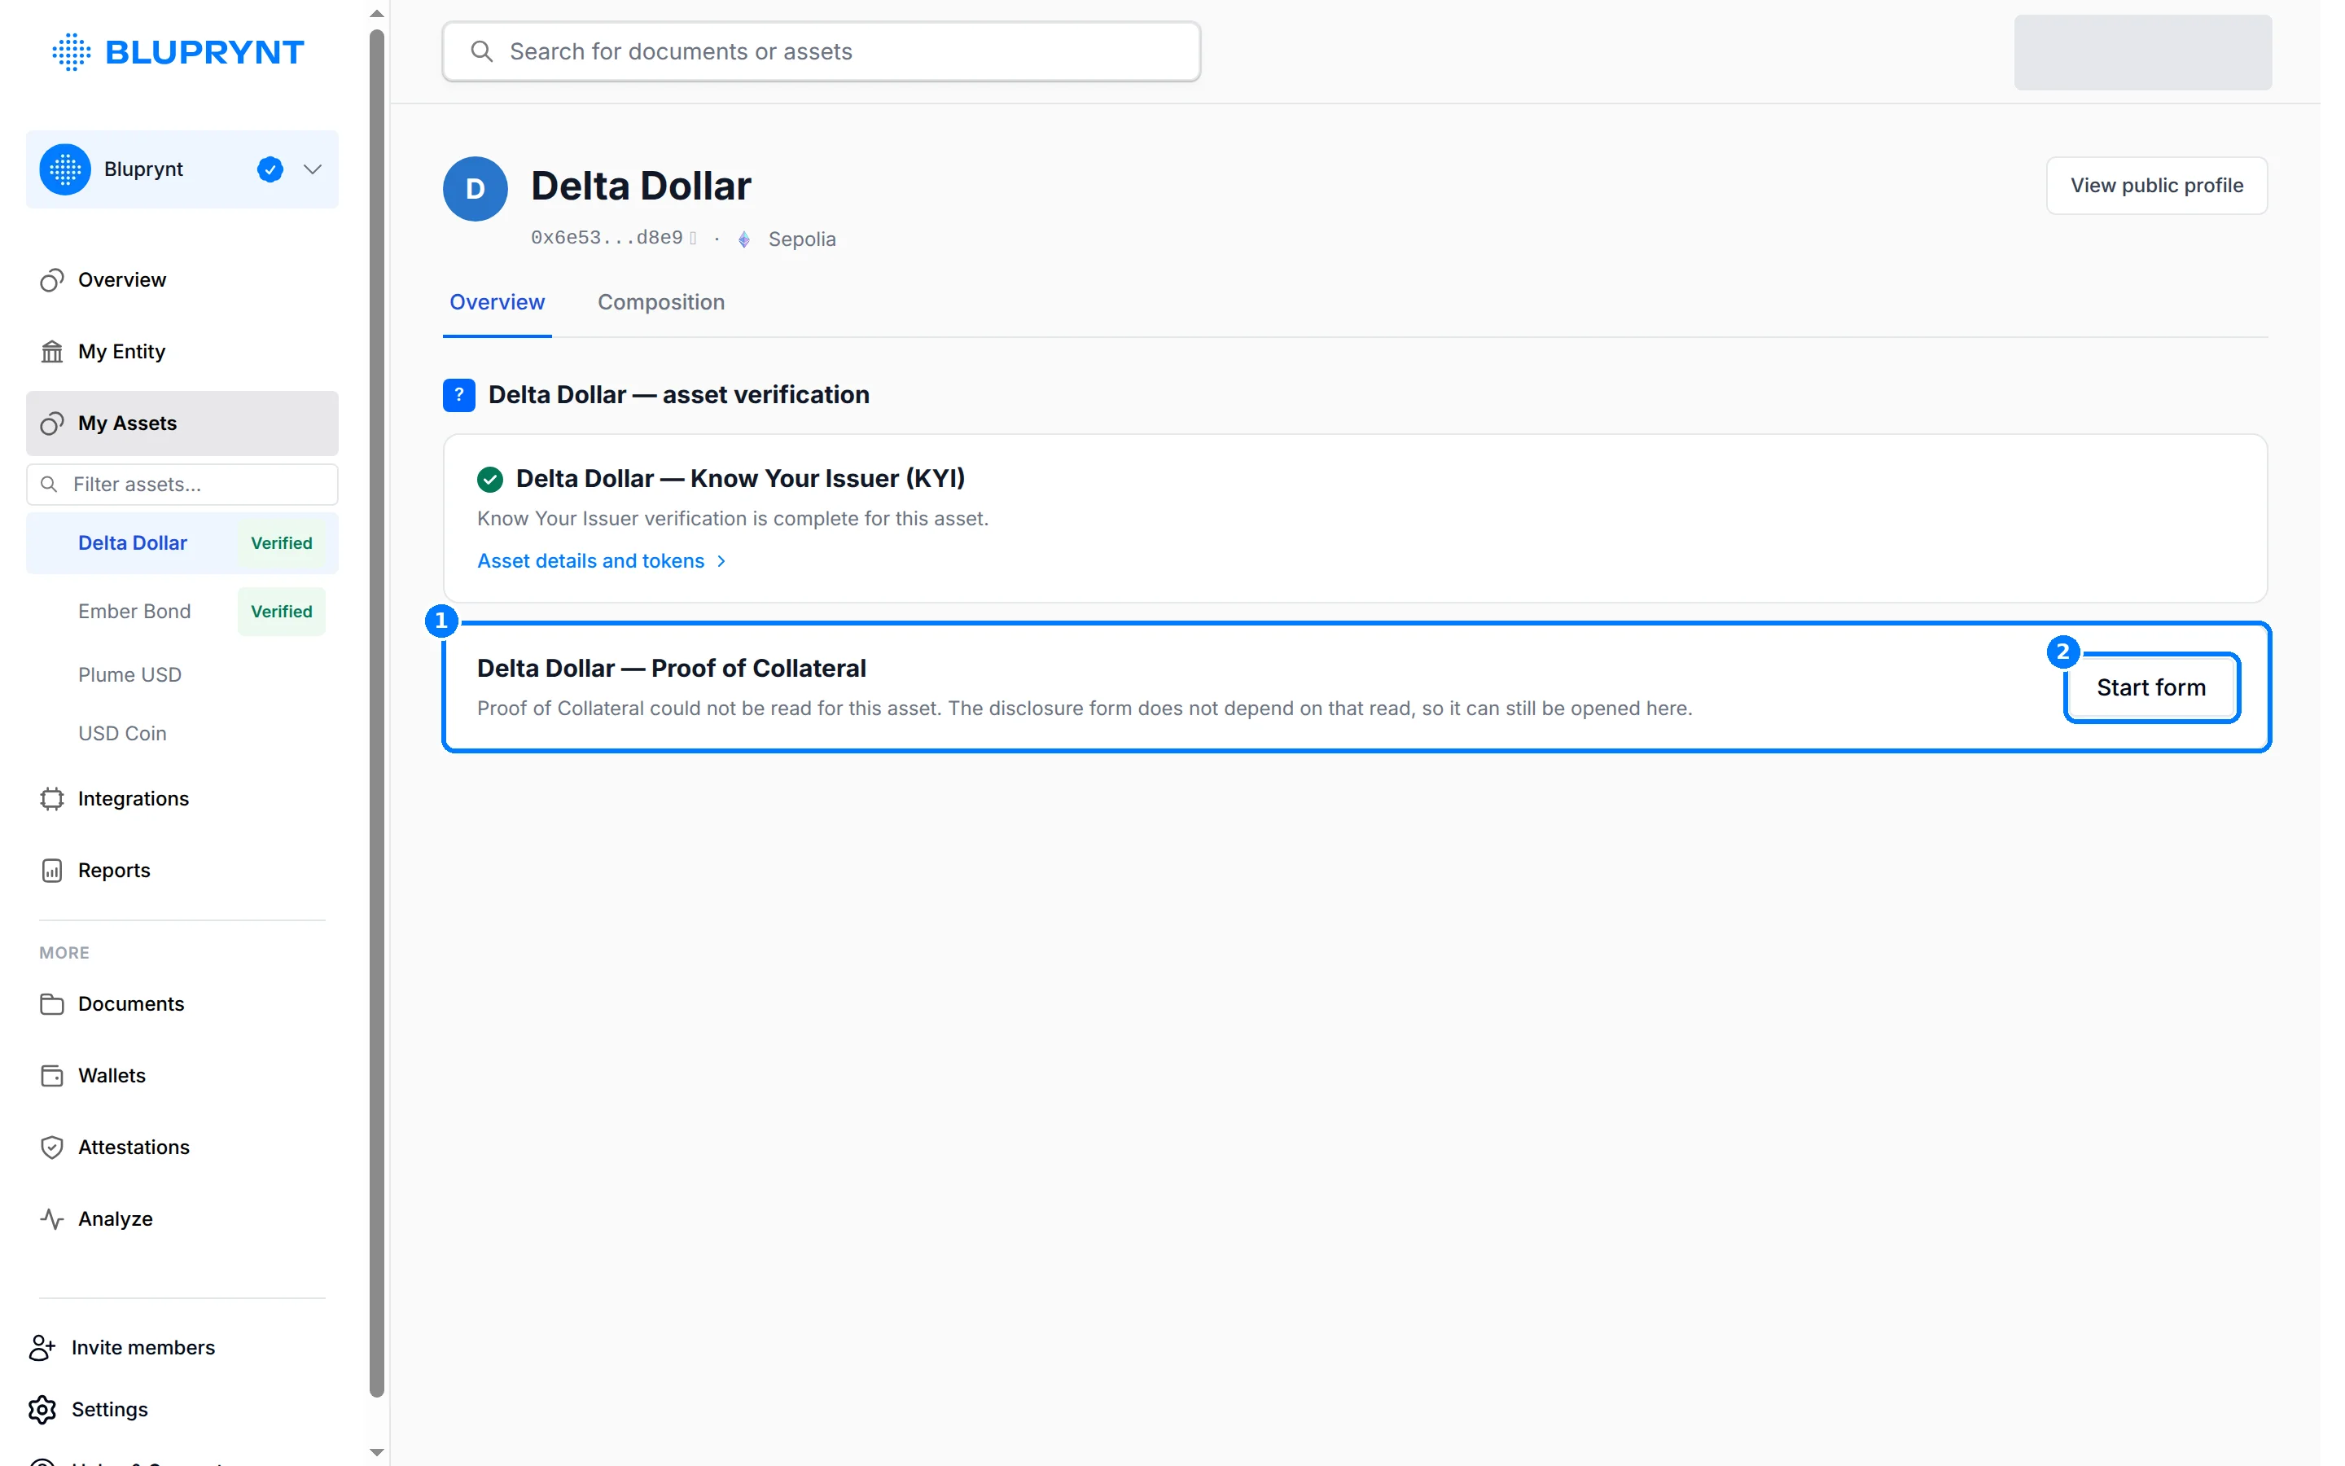Switch to the Composition tab
The image size is (2345, 1466).
[661, 302]
